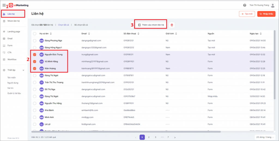Click the Nhập khẩu button
Viewport: 279px width, 141px height.
[266, 14]
